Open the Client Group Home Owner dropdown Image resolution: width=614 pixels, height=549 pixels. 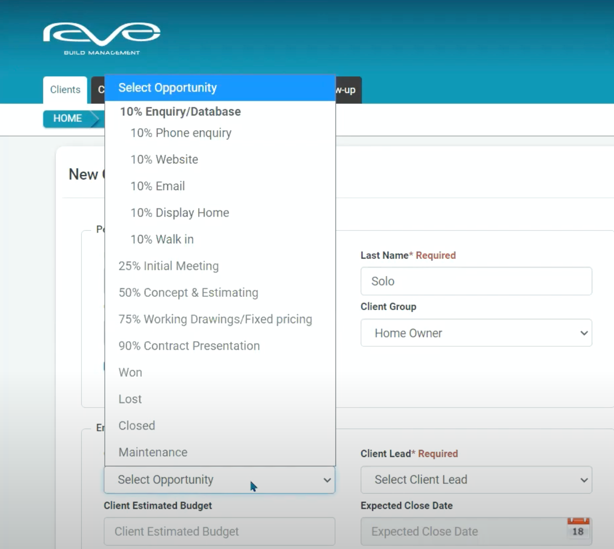pyautogui.click(x=476, y=333)
